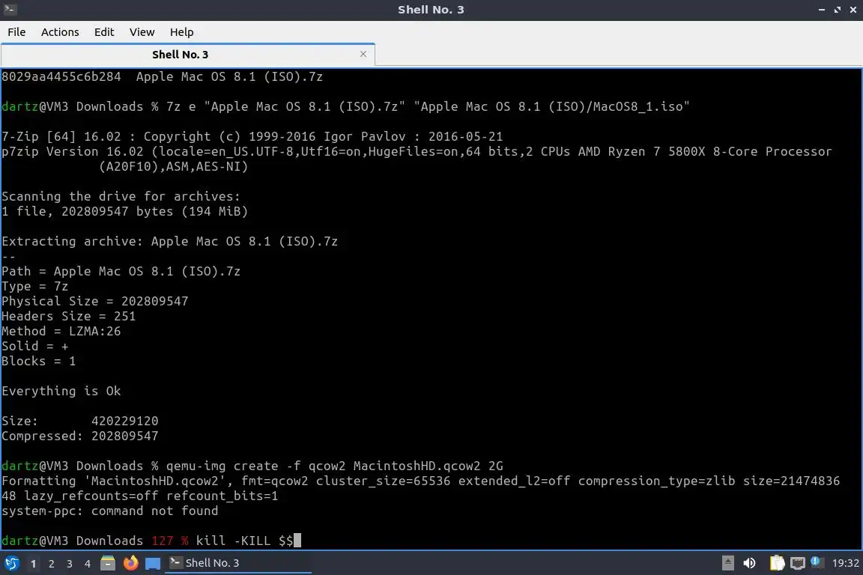Open the File menu
The image size is (863, 575).
coord(16,32)
